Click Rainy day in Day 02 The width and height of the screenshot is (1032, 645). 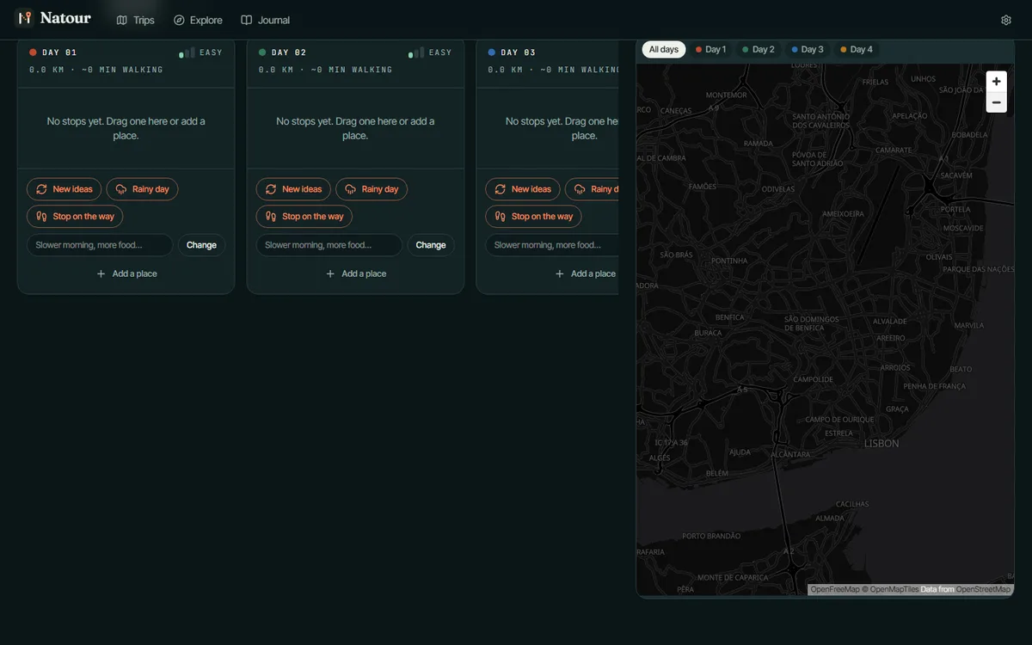point(372,189)
